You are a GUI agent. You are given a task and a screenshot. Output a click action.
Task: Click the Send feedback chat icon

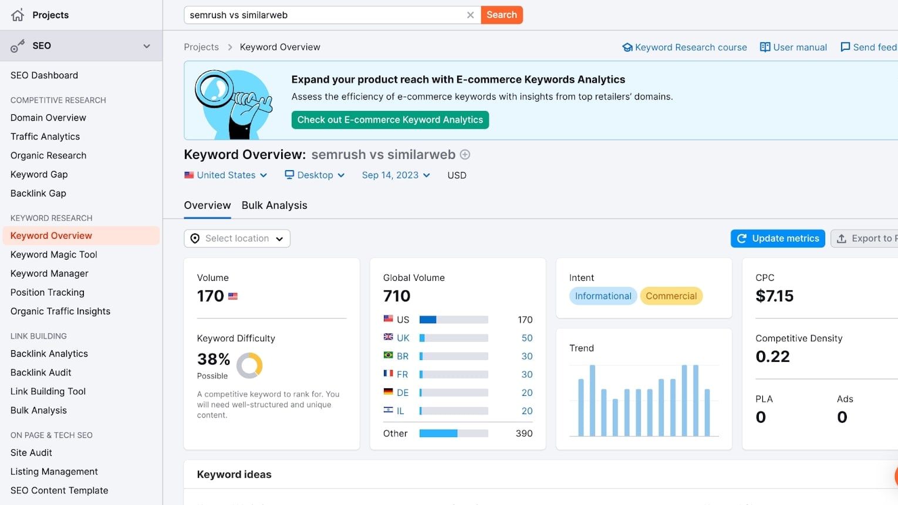845,47
